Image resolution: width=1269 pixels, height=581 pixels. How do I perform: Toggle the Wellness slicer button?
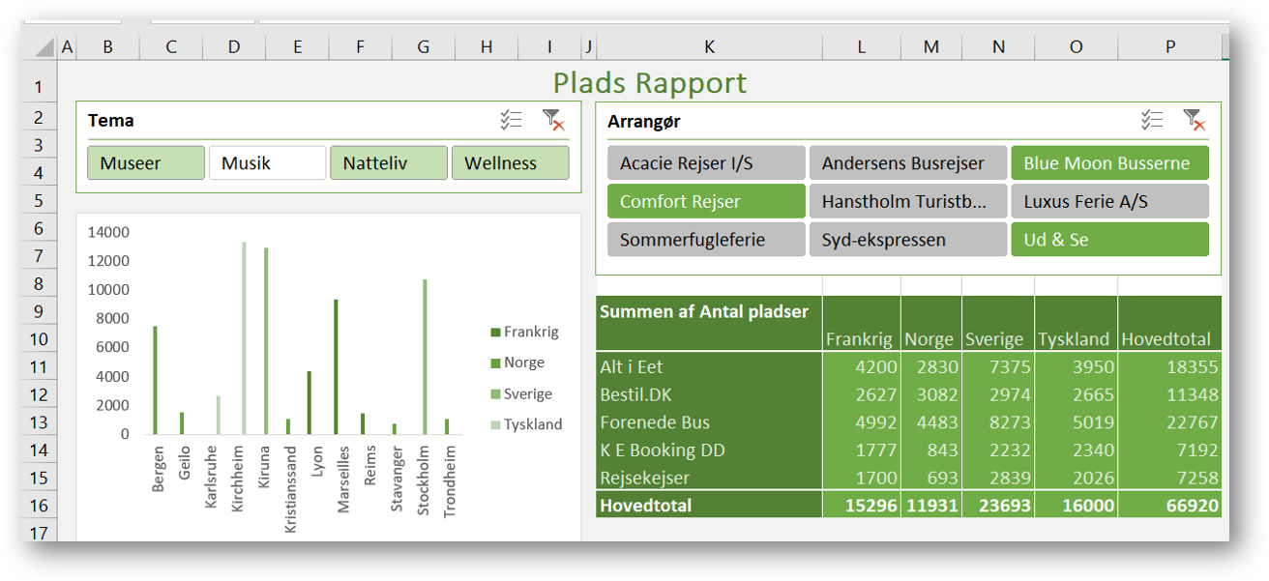click(510, 163)
